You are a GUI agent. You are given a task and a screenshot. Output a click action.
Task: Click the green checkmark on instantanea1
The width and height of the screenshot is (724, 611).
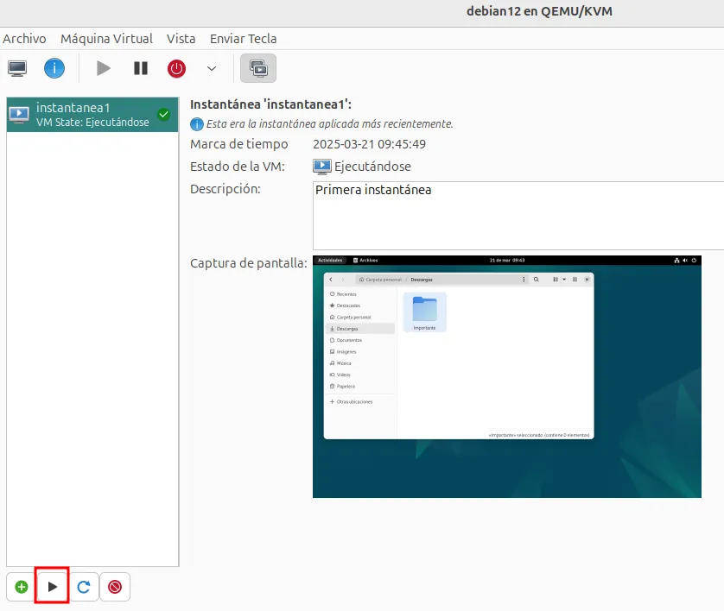coord(163,114)
